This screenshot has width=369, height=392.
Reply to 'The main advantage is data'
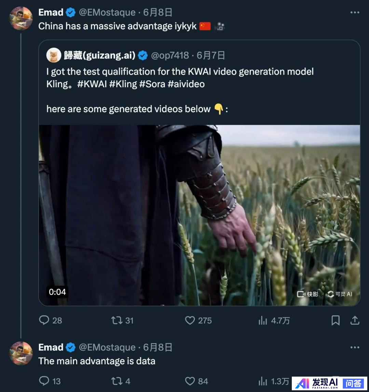pyautogui.click(x=44, y=381)
